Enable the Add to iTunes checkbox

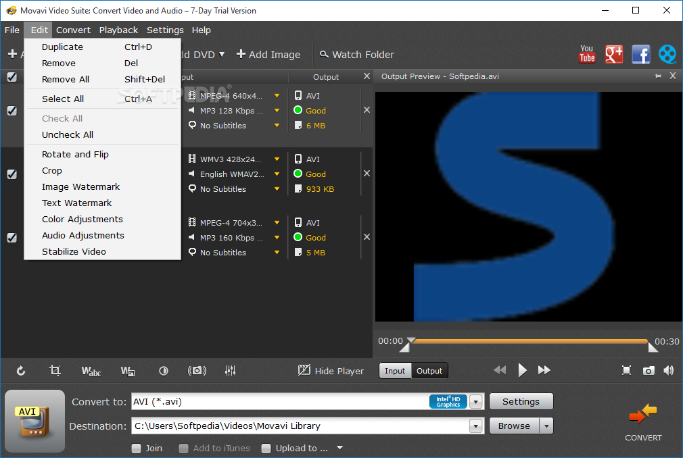point(184,448)
